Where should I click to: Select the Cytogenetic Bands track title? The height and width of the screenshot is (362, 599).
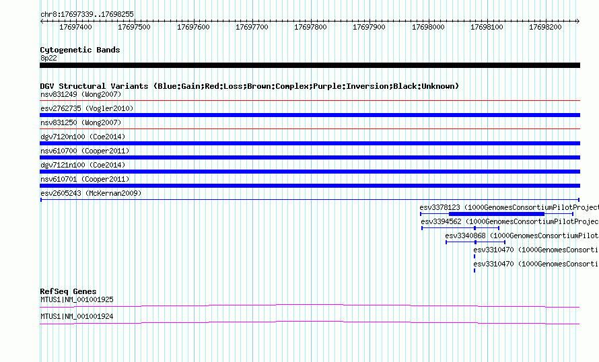click(x=80, y=50)
